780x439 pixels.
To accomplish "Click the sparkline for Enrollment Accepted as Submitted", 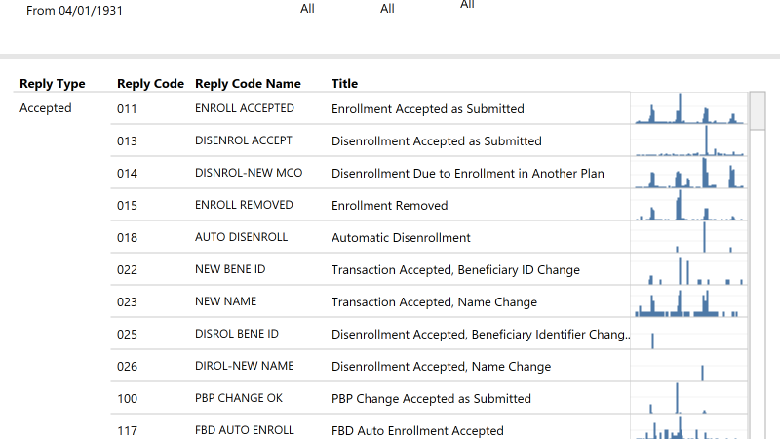I will [688, 109].
